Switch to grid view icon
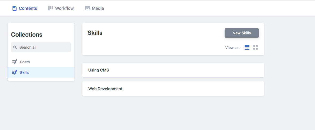315x130 pixels. coord(256,47)
